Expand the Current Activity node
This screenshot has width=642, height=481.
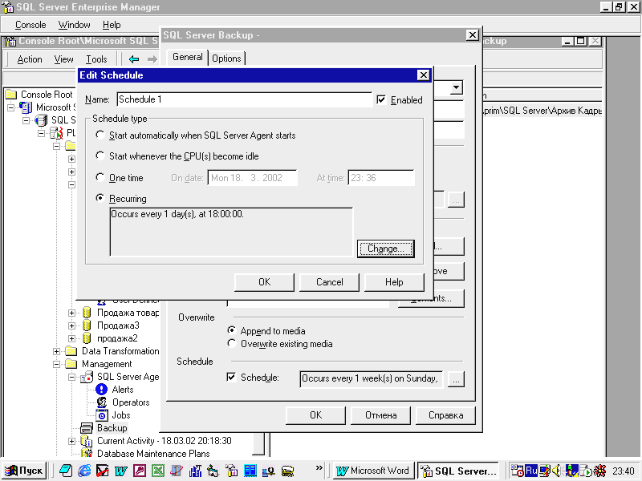pyautogui.click(x=71, y=441)
